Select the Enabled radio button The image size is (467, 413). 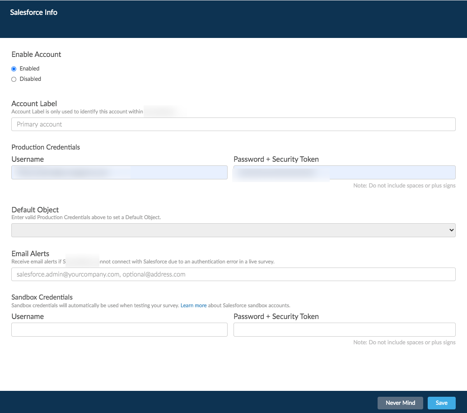coord(14,69)
